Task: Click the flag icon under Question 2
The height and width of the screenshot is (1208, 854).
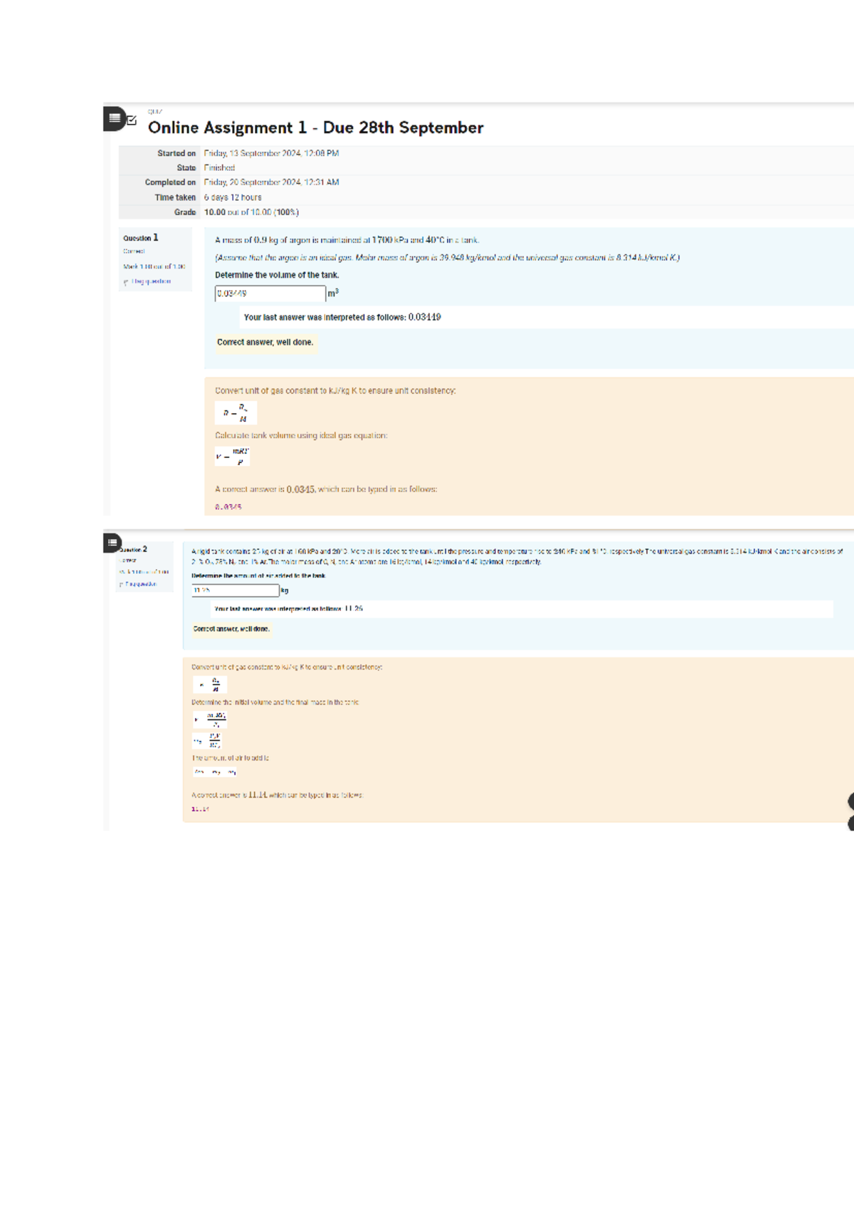Action: [x=122, y=585]
